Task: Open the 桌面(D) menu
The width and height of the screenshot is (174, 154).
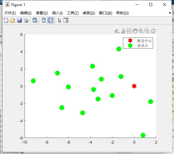Action: click(x=89, y=13)
